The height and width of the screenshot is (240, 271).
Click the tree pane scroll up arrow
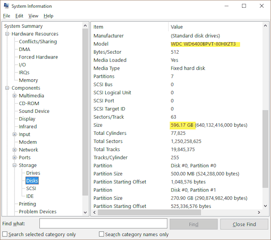[x=85, y=26]
